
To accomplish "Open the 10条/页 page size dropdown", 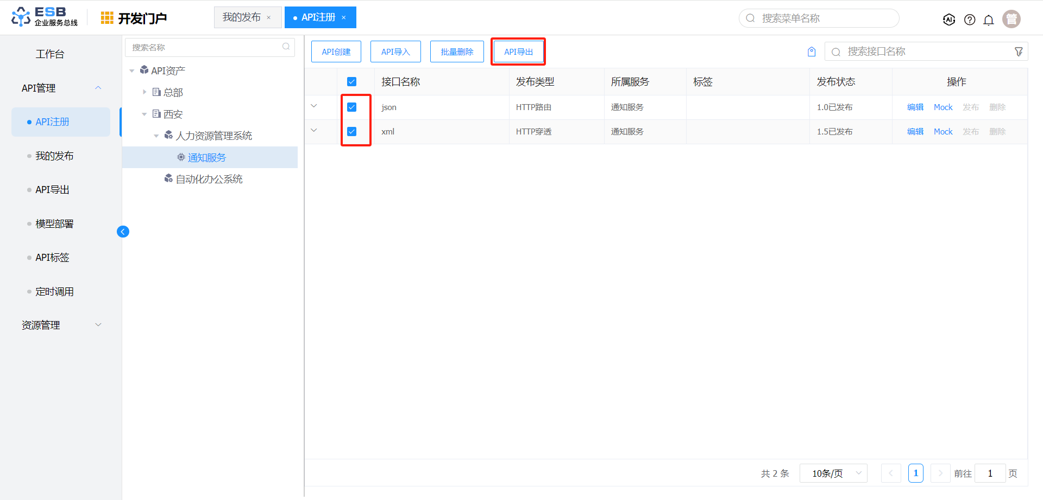I will pos(833,473).
